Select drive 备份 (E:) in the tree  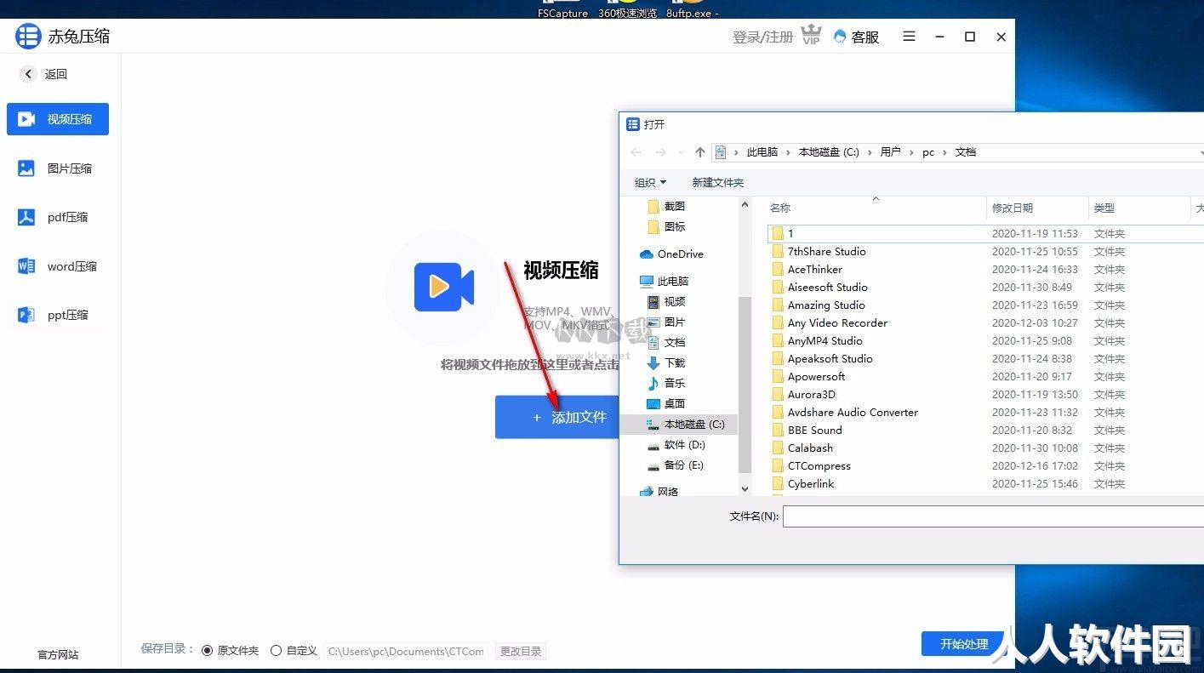[x=675, y=465]
